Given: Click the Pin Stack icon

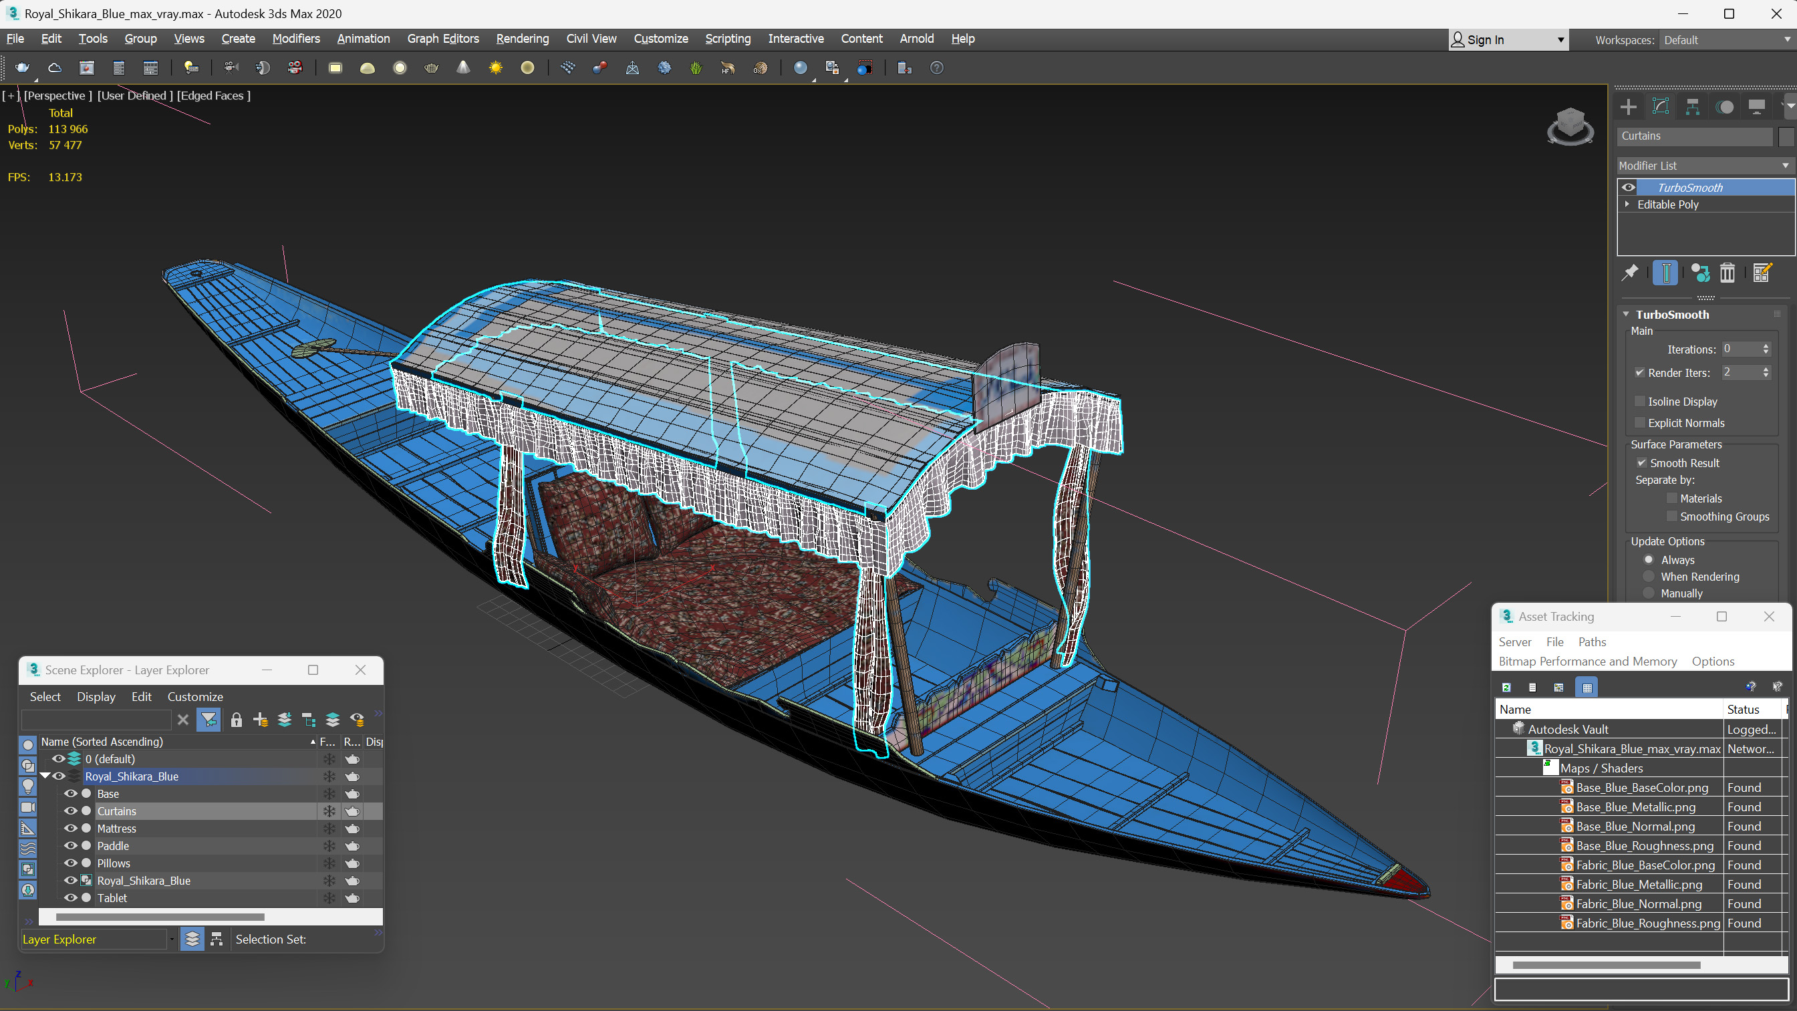Looking at the screenshot, I should coord(1629,273).
